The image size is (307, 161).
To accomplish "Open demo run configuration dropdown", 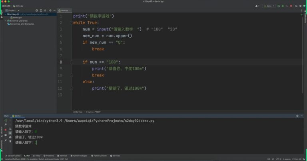I will pyautogui.click(x=269, y=6).
